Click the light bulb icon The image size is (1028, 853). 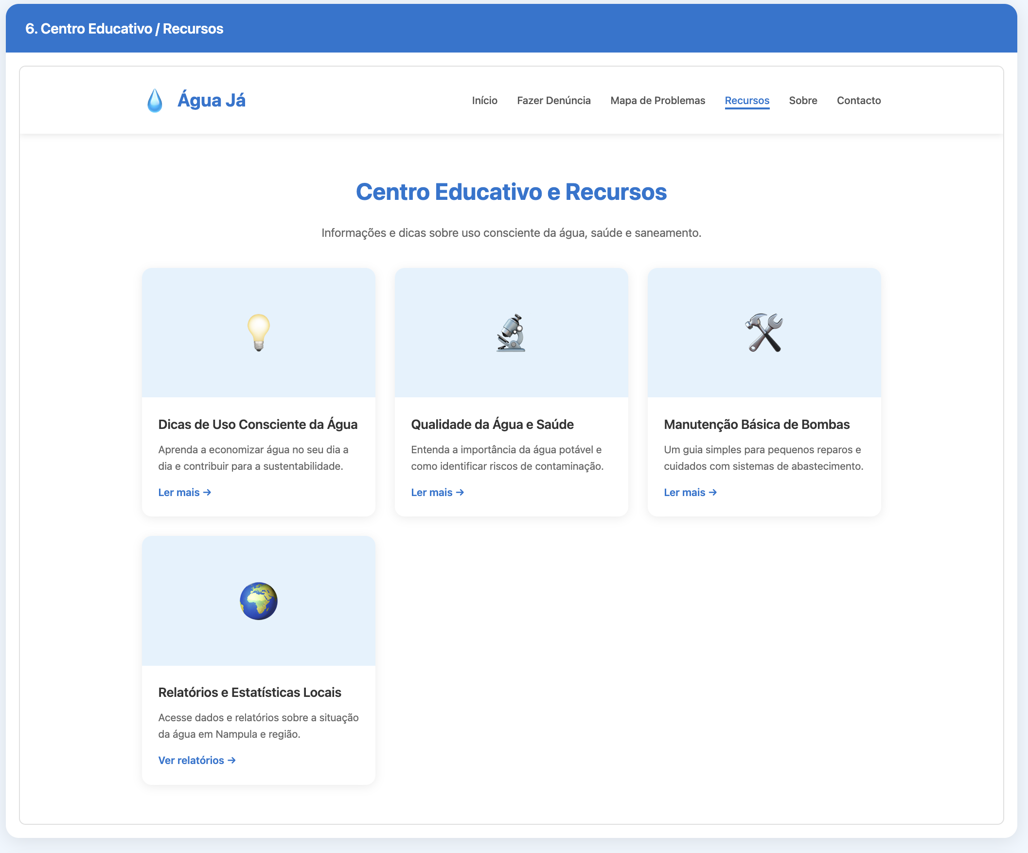click(x=259, y=333)
